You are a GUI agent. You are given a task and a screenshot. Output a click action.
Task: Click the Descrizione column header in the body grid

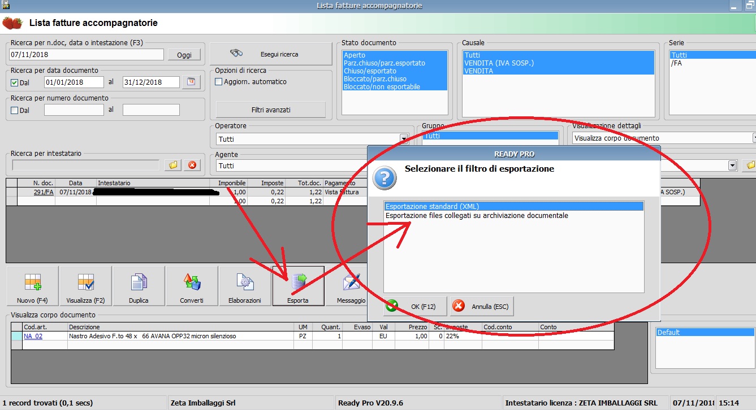(181, 327)
